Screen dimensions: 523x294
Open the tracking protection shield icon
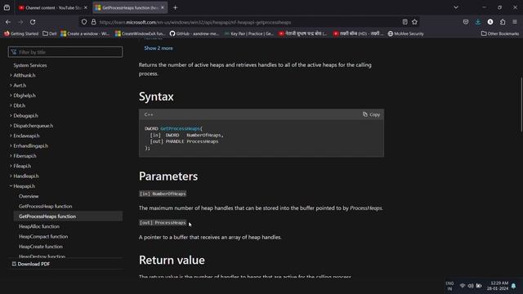[x=84, y=22]
